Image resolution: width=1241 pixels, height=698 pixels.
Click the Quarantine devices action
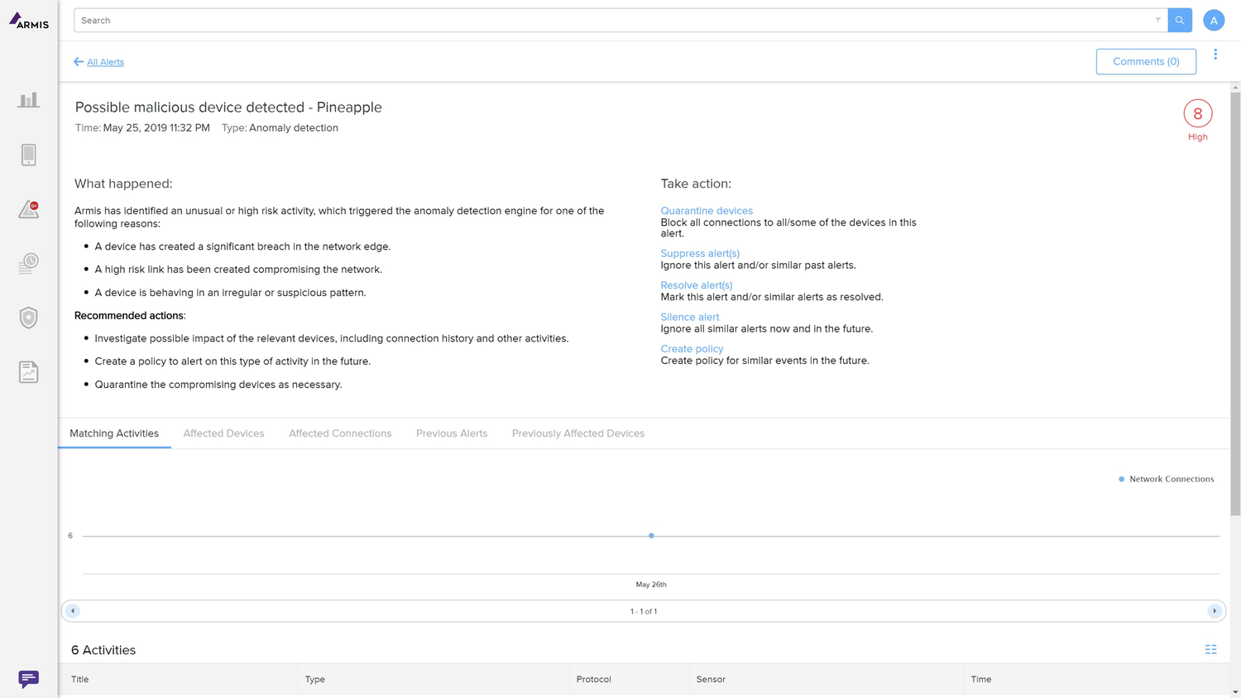(706, 210)
